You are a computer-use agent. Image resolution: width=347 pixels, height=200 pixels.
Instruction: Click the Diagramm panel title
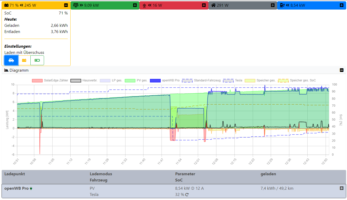[x=19, y=70]
